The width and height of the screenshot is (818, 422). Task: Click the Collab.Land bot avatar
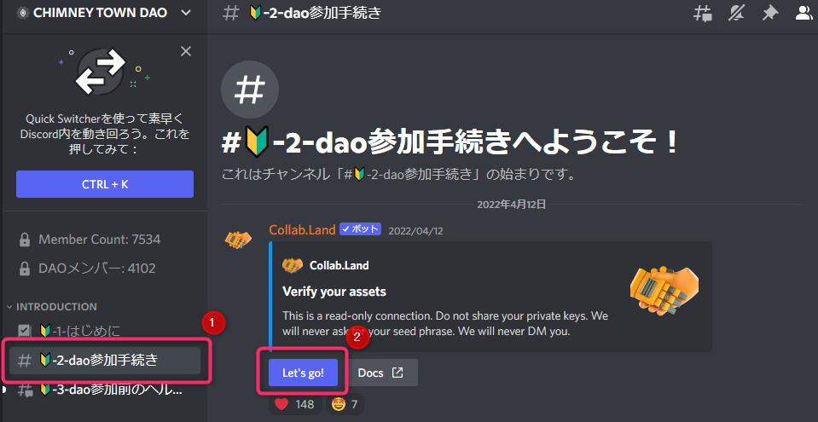238,240
